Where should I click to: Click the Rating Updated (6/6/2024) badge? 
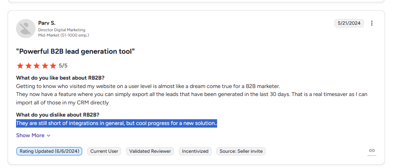(49, 151)
